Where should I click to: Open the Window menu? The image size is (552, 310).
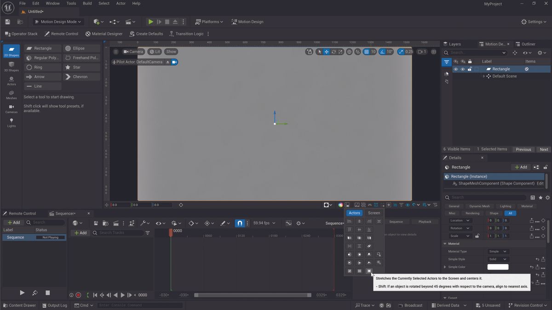(x=52, y=3)
